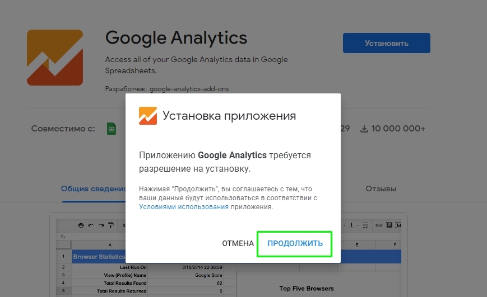Click the vertical align icon in preview toolbar
Screen dimensions: 487x297
click(x=351, y=225)
